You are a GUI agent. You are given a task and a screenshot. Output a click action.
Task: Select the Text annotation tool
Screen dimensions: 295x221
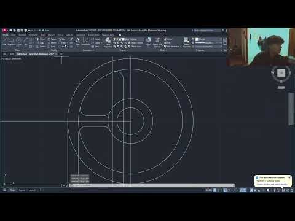click(77, 41)
